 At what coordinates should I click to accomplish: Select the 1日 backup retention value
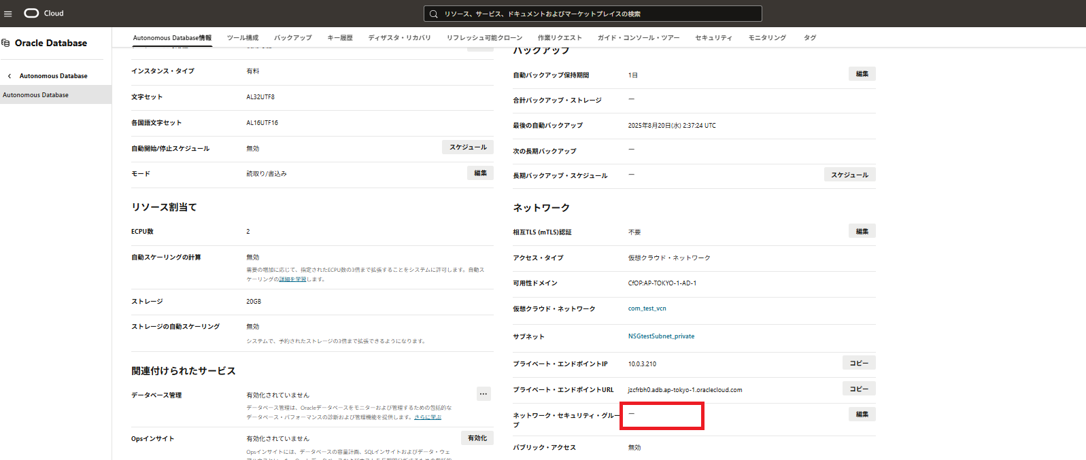(633, 75)
